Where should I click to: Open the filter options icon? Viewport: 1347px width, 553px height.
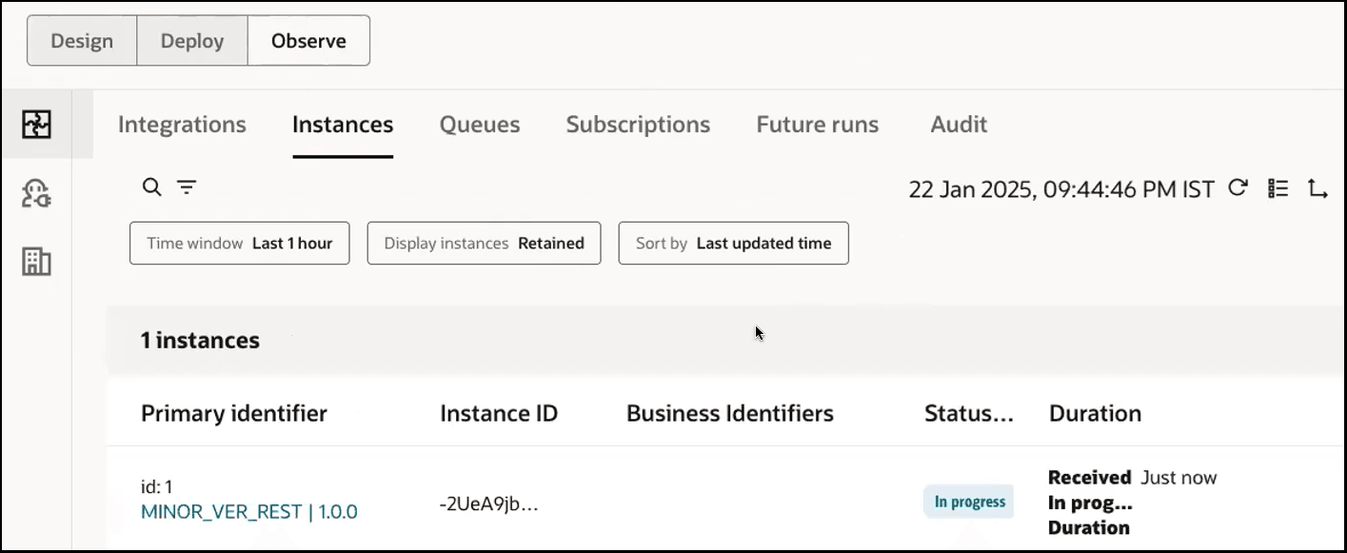(x=187, y=187)
